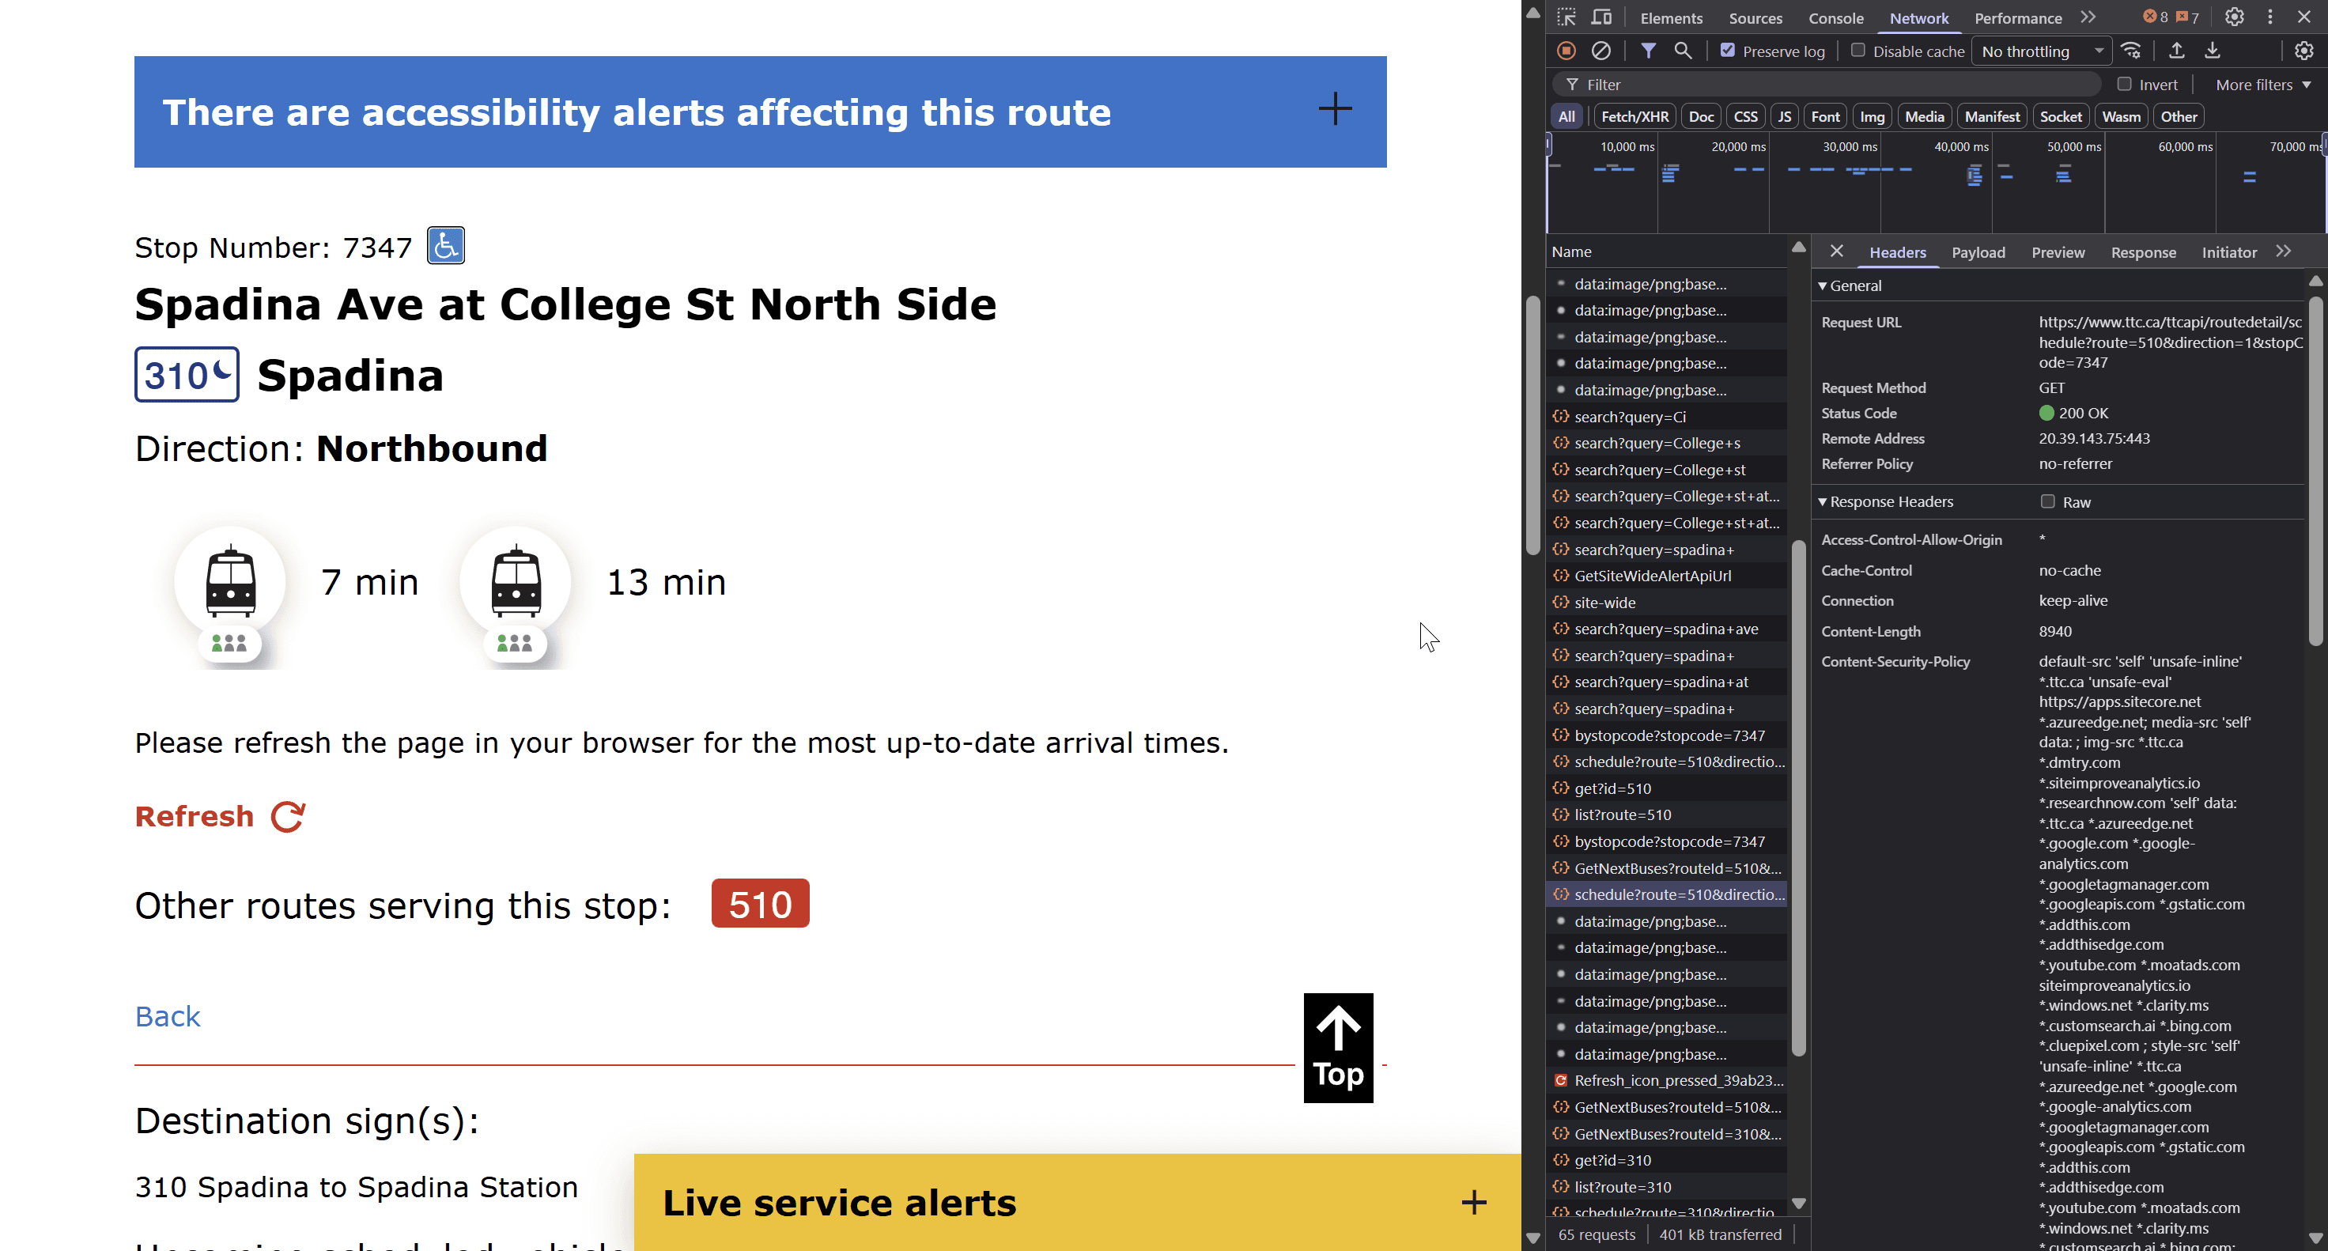Open network conditions panel

(x=2132, y=51)
